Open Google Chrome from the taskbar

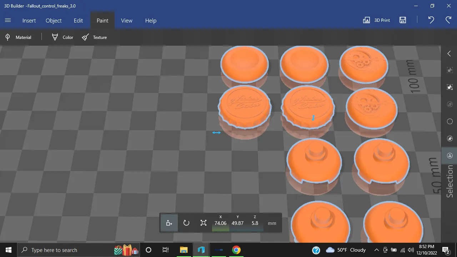[x=236, y=250]
